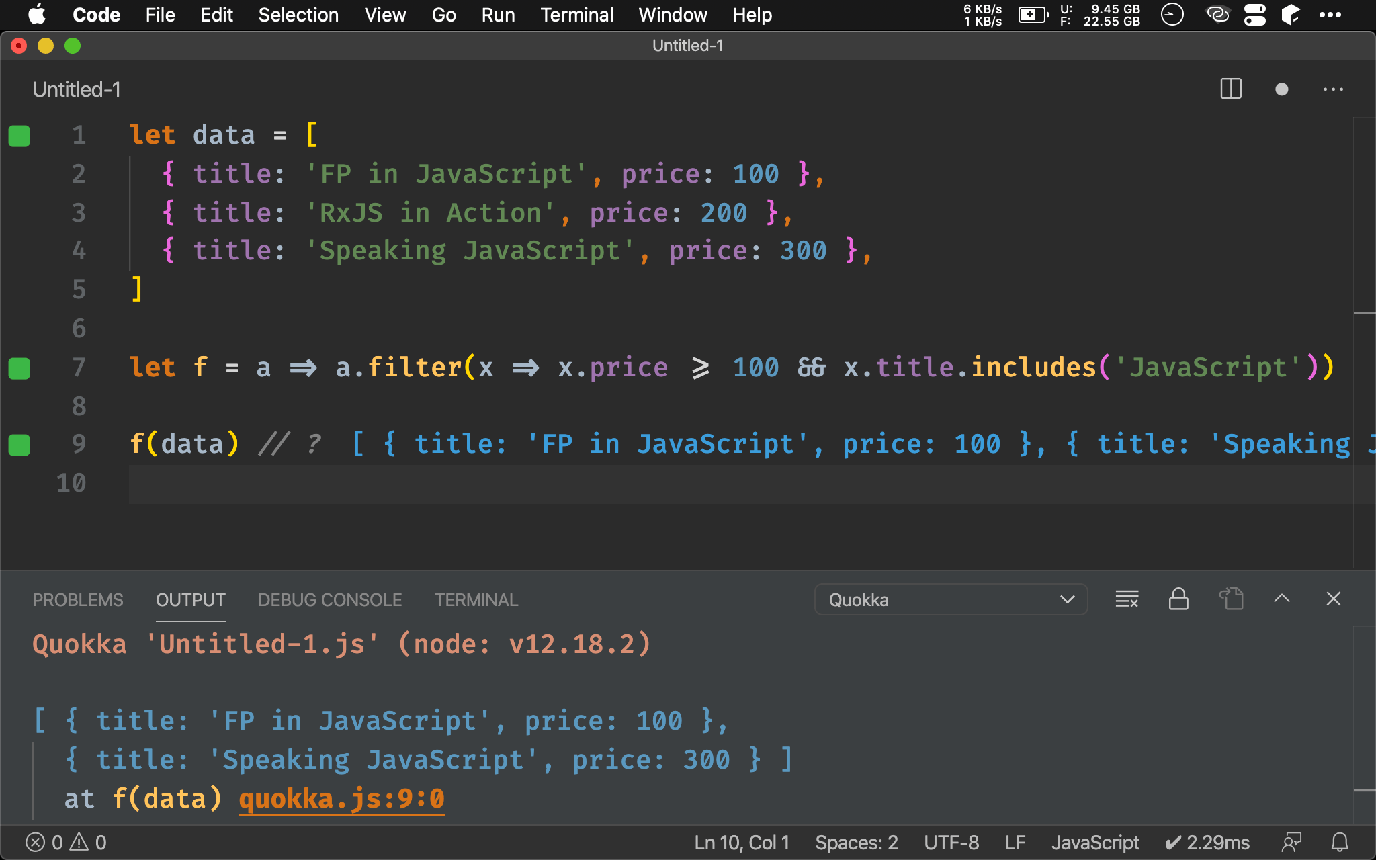This screenshot has width=1376, height=860.
Task: Click the network speed indicator in menu bar
Action: 982,15
